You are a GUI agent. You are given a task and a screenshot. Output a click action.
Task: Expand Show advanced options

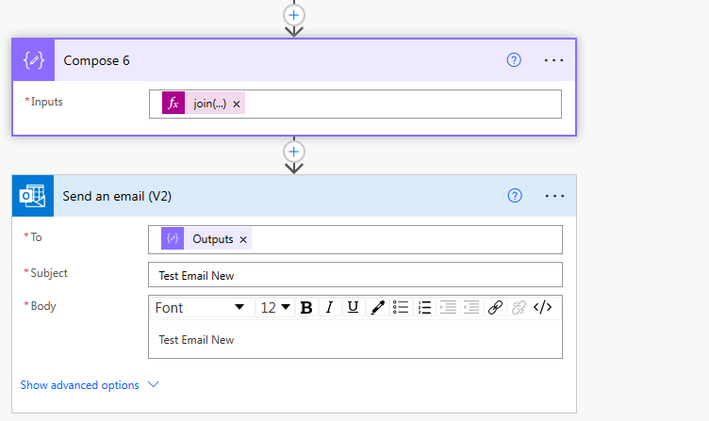click(x=90, y=385)
